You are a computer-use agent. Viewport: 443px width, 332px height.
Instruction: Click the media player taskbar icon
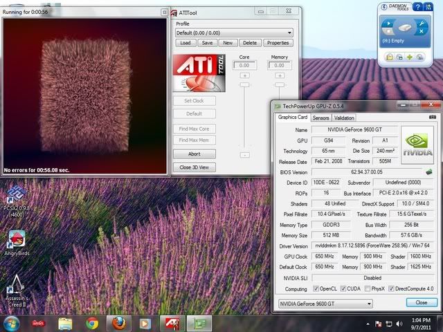145,324
